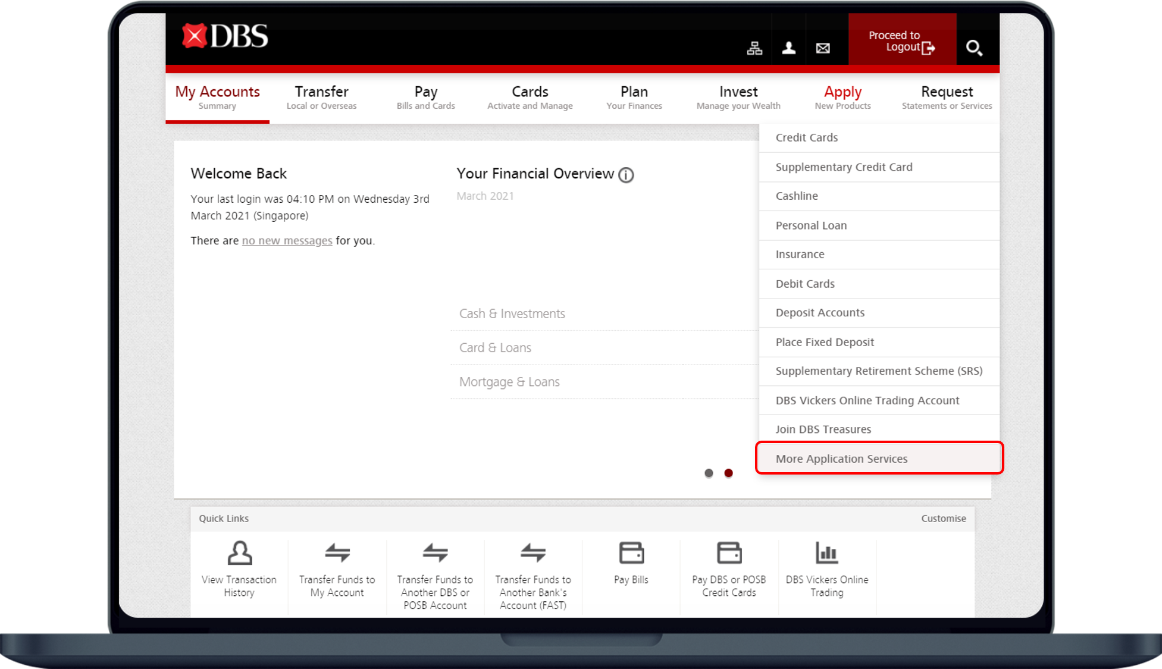
Task: Select Join DBS Treasures entry
Action: [x=879, y=429]
